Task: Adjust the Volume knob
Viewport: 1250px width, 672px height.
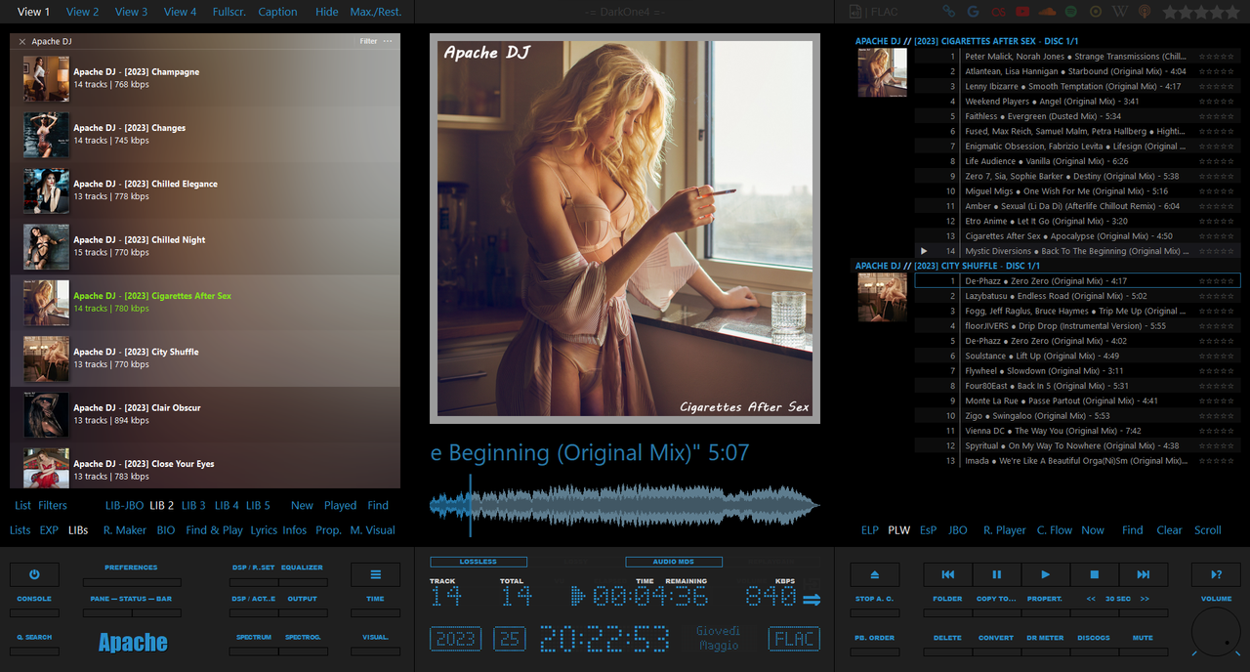Action: tap(1216, 631)
